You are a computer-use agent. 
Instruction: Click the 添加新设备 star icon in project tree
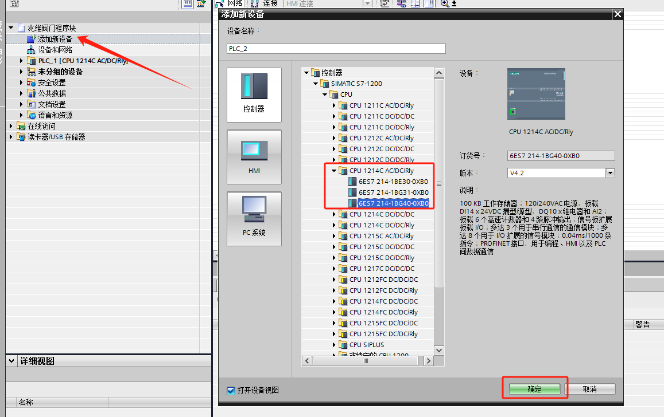(31, 39)
